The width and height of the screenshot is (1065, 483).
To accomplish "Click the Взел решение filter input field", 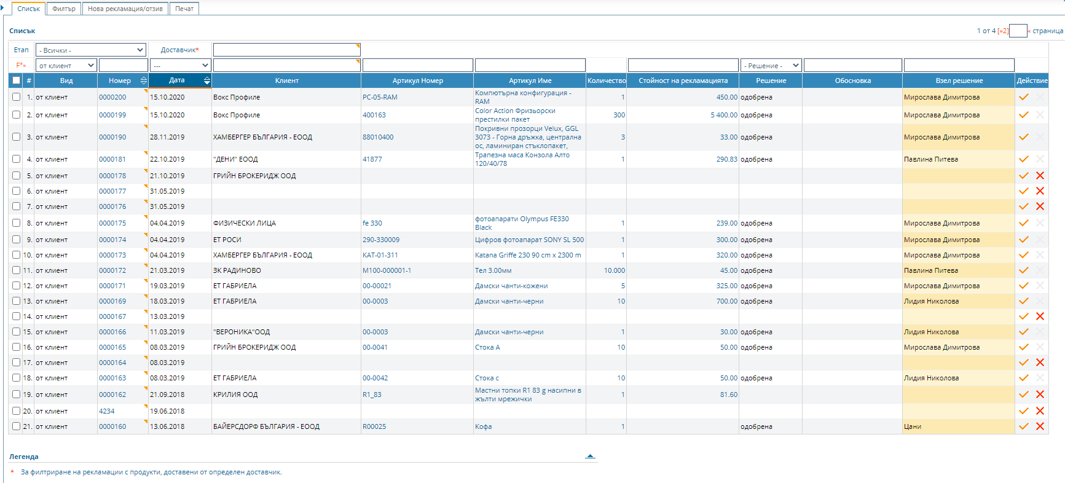I will 959,65.
